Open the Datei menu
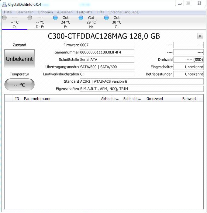The image size is (207, 213). click(8, 12)
